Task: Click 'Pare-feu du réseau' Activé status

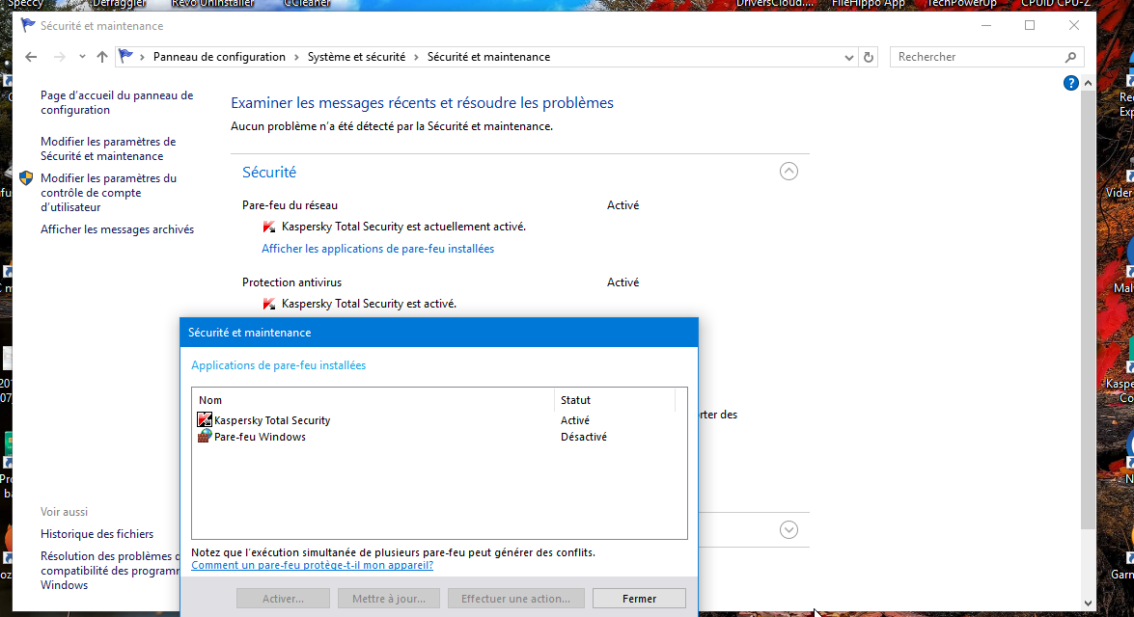Action: 622,205
